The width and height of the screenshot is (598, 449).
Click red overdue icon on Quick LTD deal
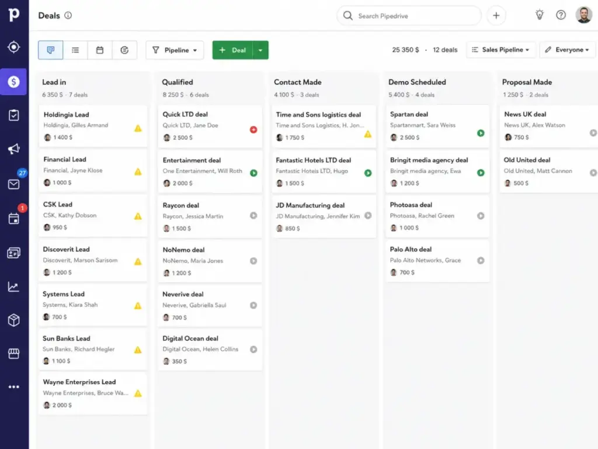click(253, 130)
